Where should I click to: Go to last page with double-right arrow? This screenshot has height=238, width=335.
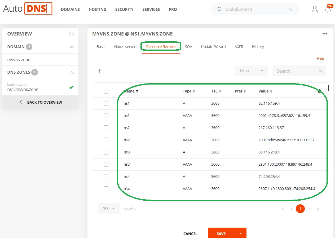pos(318,209)
